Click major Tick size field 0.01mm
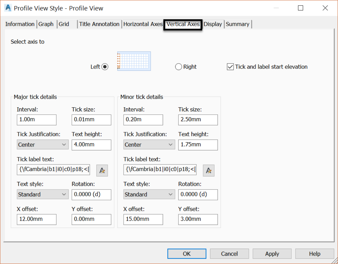 click(91, 120)
